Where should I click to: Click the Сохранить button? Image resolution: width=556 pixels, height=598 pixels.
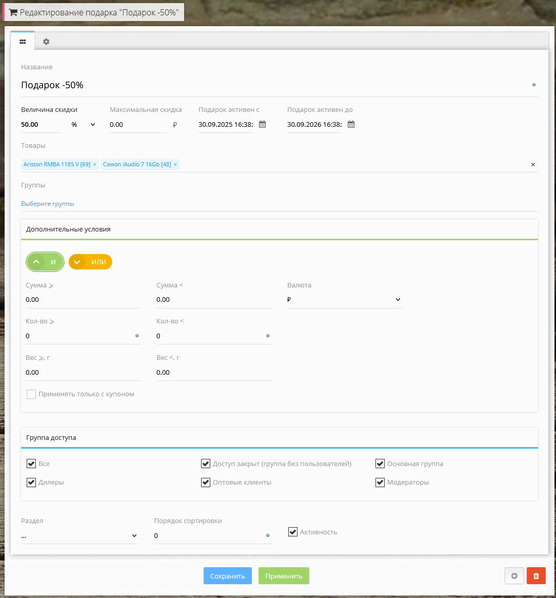[x=228, y=576]
